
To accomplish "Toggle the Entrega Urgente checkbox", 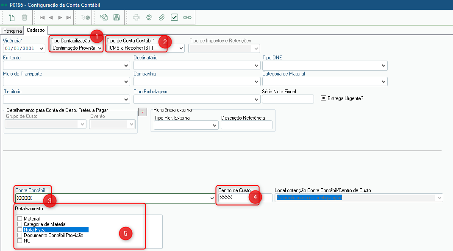I will (x=324, y=98).
